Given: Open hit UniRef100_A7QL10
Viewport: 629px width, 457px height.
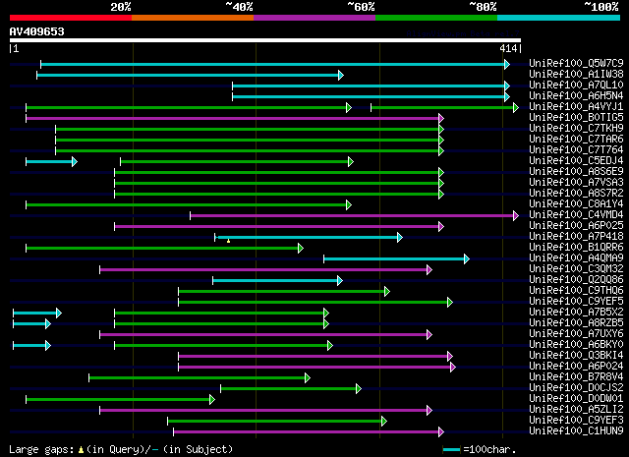Looking at the screenshot, I should [576, 85].
